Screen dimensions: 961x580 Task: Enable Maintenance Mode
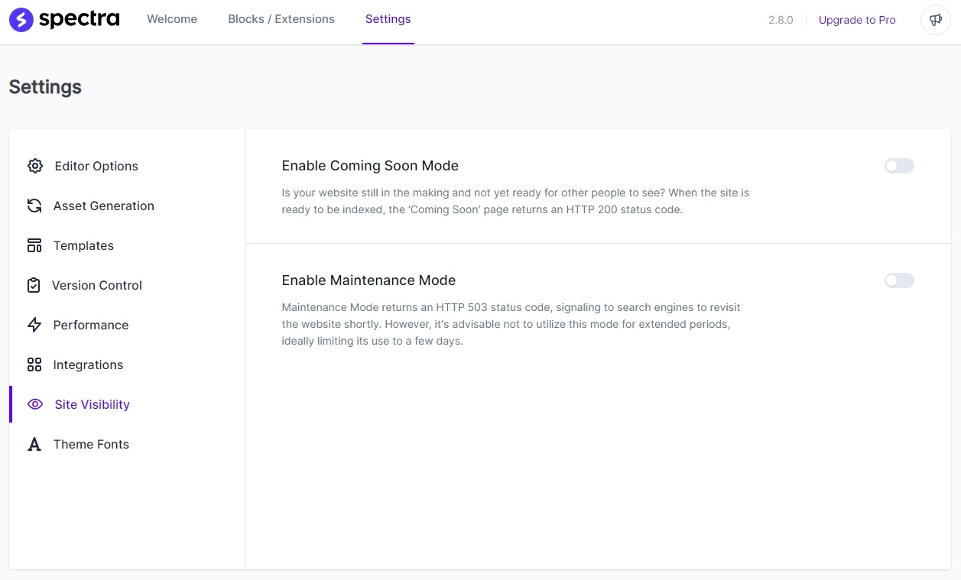[x=899, y=280]
